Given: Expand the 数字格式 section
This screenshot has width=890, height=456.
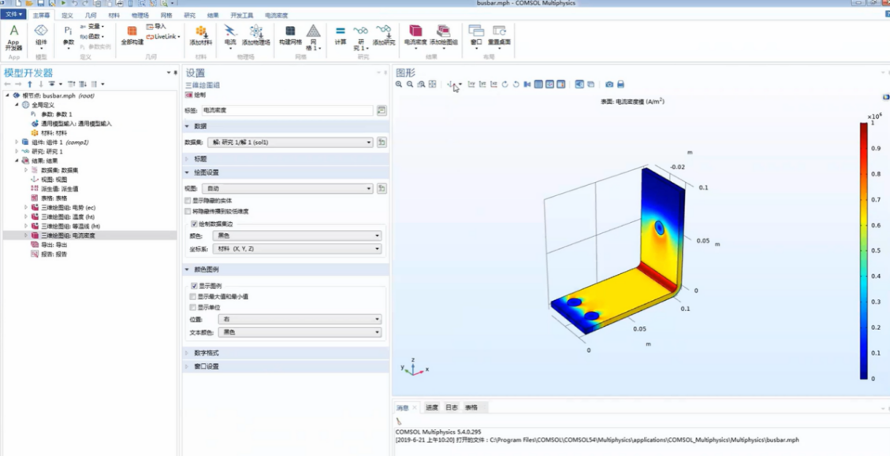Looking at the screenshot, I should 207,353.
